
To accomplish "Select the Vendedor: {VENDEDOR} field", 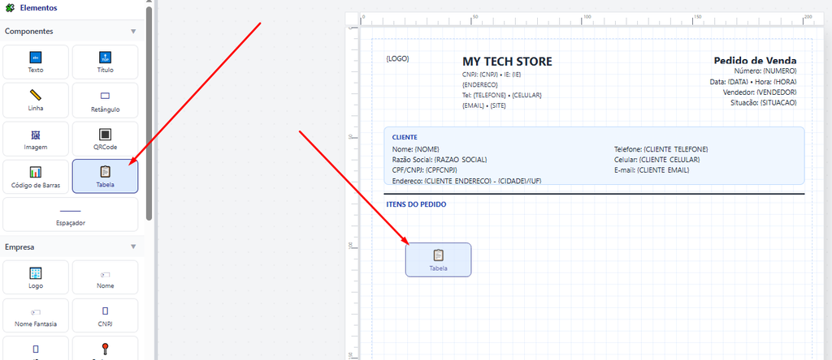I will pyautogui.click(x=760, y=92).
